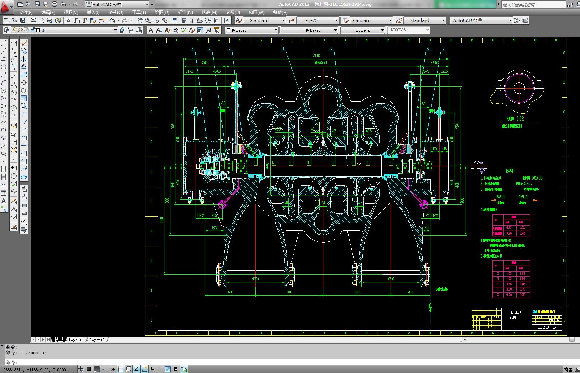Switch to the Layout1 tab

[76, 340]
